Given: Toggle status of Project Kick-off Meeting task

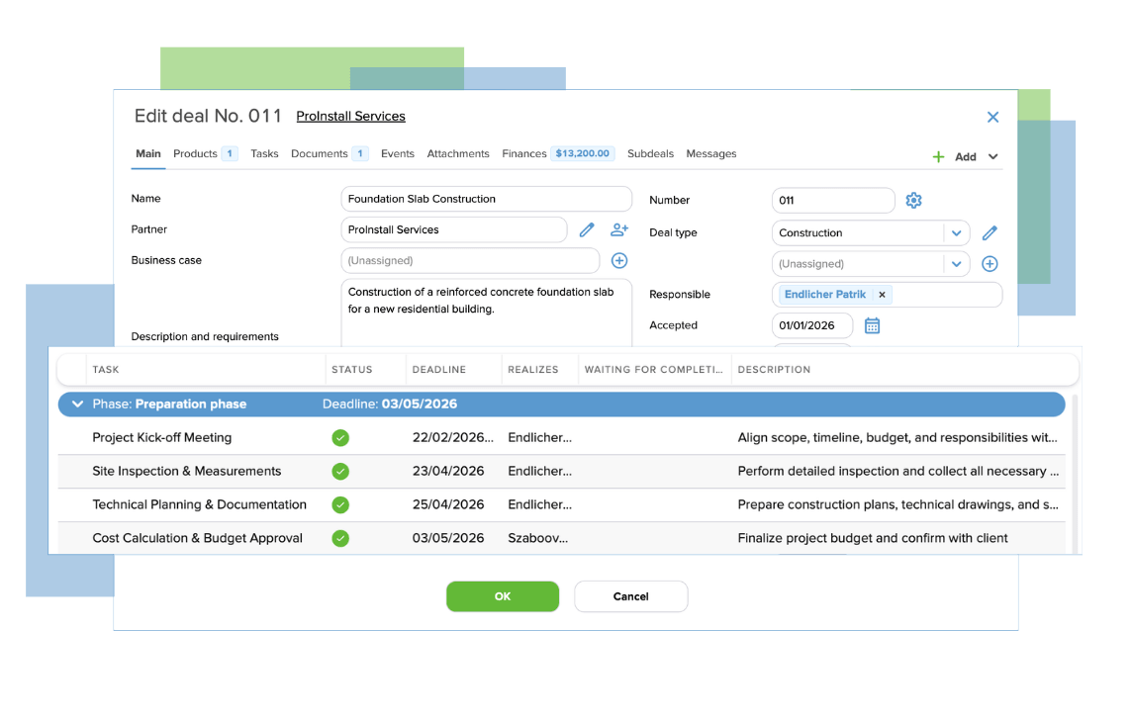Looking at the screenshot, I should point(340,437).
